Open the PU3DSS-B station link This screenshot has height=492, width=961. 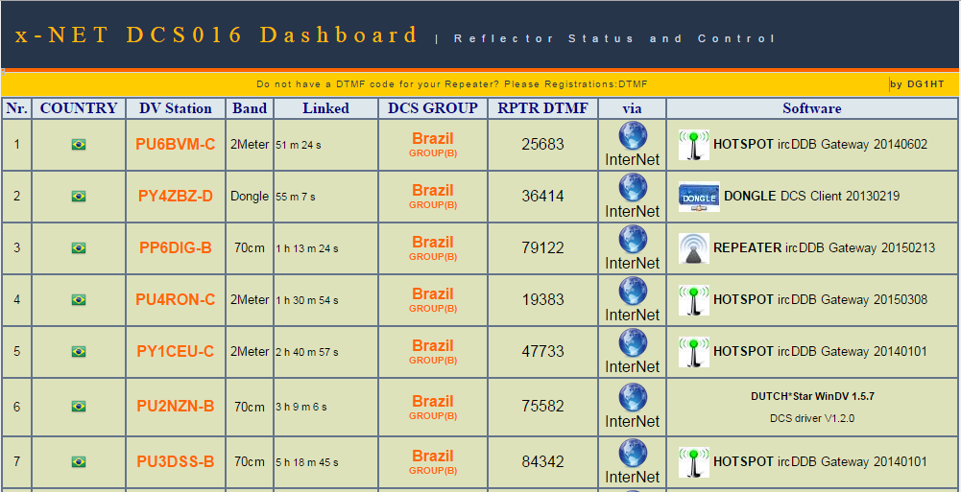[176, 461]
